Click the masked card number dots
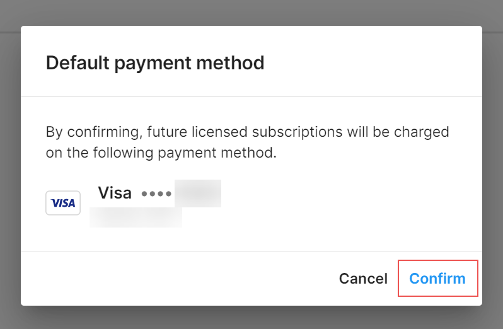The width and height of the screenshot is (503, 329). [156, 193]
